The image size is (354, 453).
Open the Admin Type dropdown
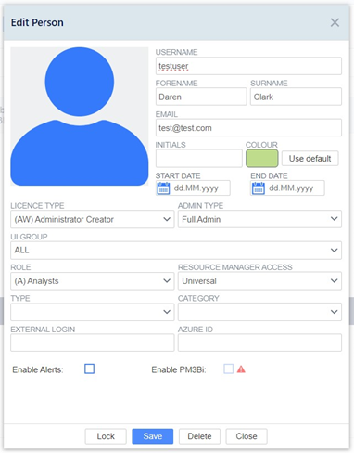pos(259,219)
